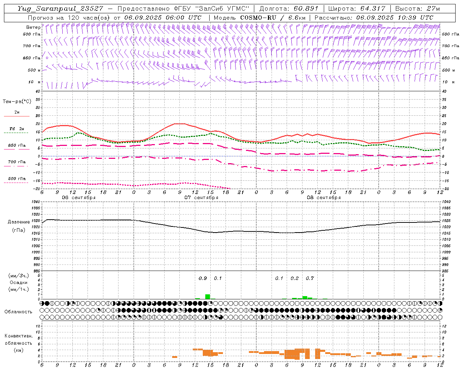Click the (мм/3ч.) precipitation unit label
Screen dimensions: 461x368
pyautogui.click(x=19, y=276)
